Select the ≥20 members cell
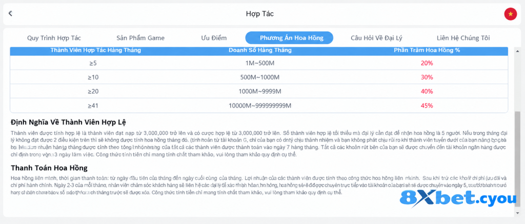This screenshot has width=525, height=224. 93,91
